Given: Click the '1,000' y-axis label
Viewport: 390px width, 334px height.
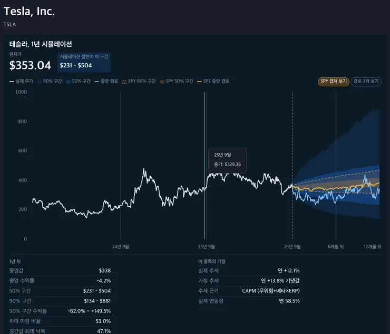Looking at the screenshot, I should pyautogui.click(x=21, y=92).
